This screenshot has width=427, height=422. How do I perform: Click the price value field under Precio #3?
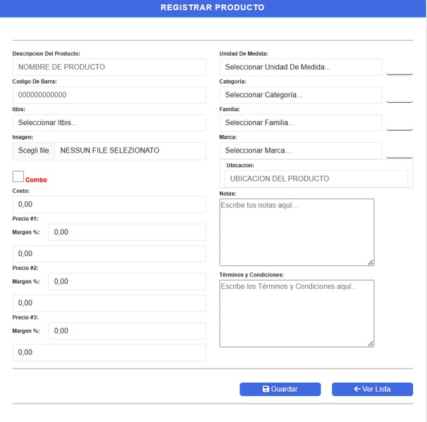click(109, 352)
